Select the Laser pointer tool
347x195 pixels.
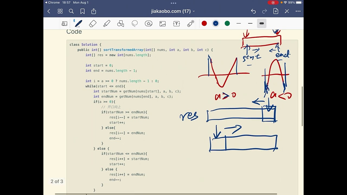pos(191,24)
